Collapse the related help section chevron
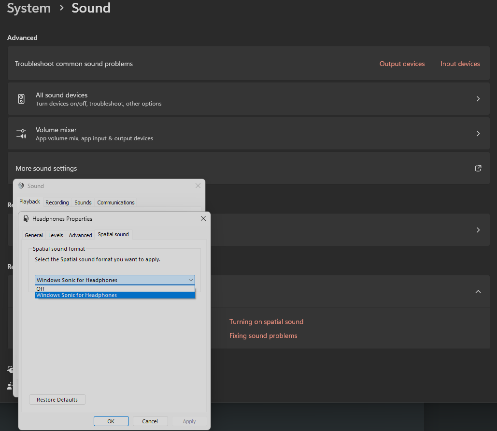The width and height of the screenshot is (497, 431). pos(478,292)
